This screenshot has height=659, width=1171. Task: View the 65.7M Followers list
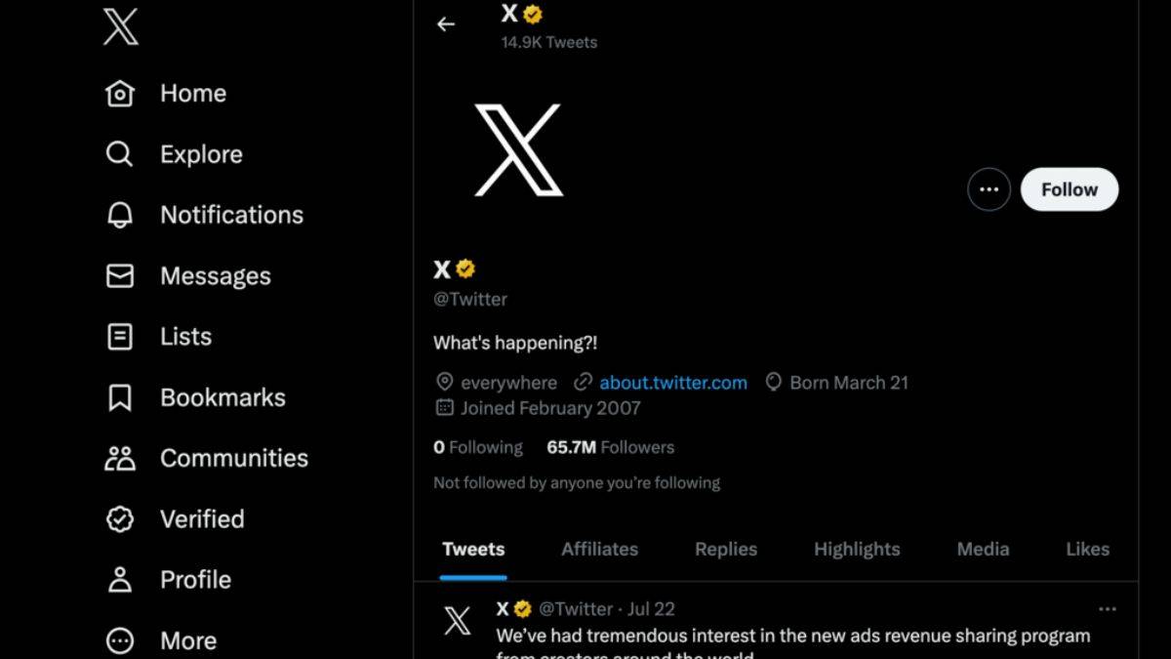610,447
